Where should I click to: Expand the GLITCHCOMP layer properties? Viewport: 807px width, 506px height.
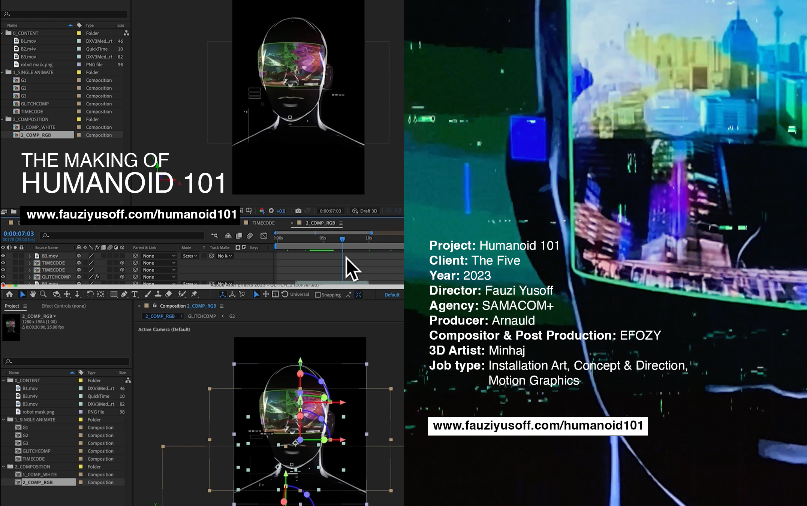30,277
